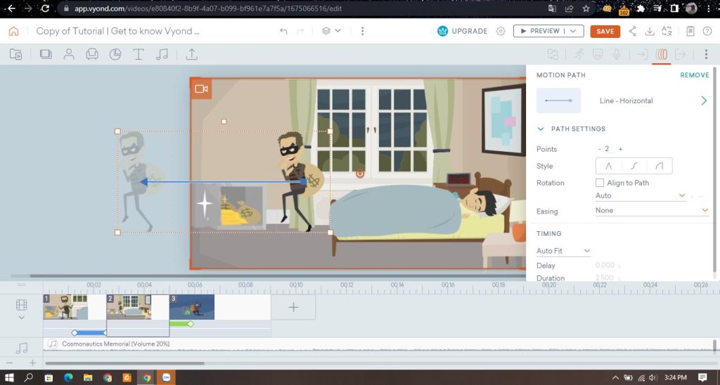The height and width of the screenshot is (385, 720).
Task: Open the Exit effect panel
Action: 680,54
